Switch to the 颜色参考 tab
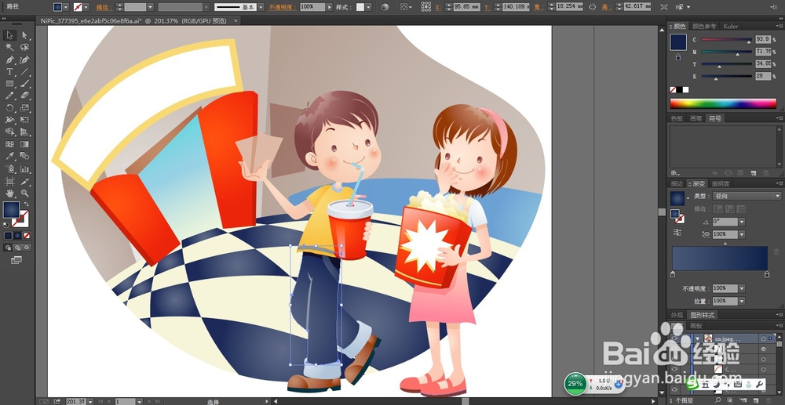The image size is (785, 405). 704,26
